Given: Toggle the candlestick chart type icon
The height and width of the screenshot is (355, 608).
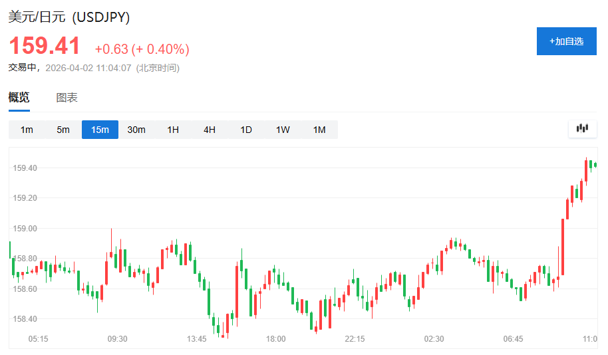Looking at the screenshot, I should (x=583, y=129).
